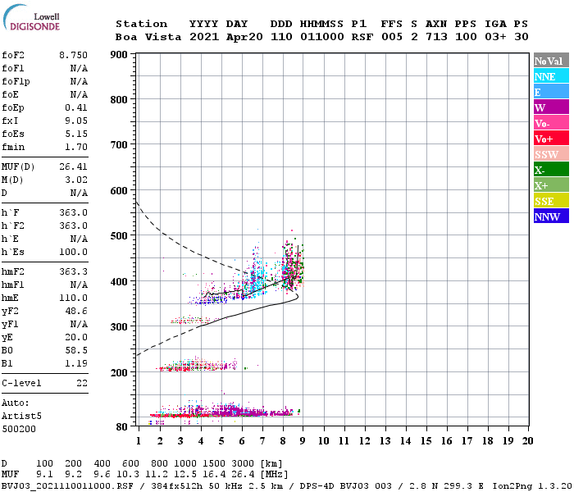The height and width of the screenshot is (492, 574).
Task: Select the NoVal gray legend swatch
Action: click(x=551, y=61)
